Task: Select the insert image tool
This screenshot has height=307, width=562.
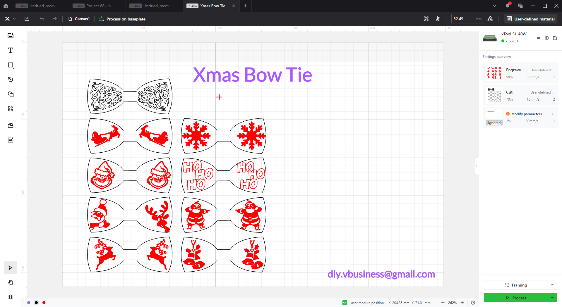Action: click(x=11, y=36)
